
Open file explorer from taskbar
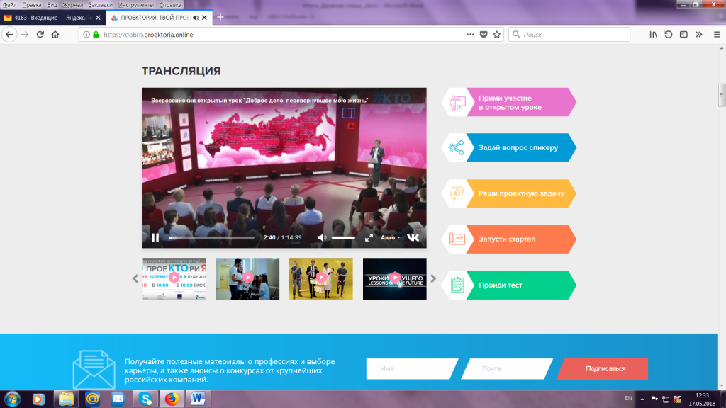coord(66,399)
